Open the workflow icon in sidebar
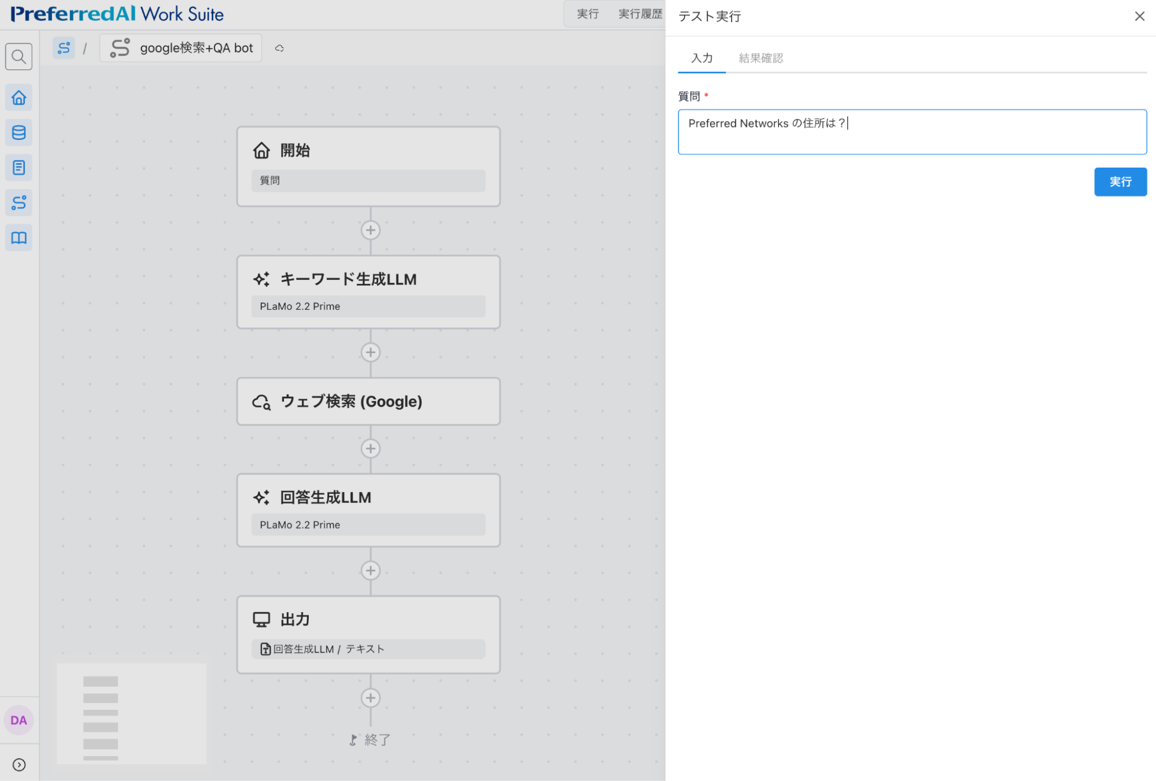This screenshot has width=1156, height=781. pyautogui.click(x=19, y=203)
